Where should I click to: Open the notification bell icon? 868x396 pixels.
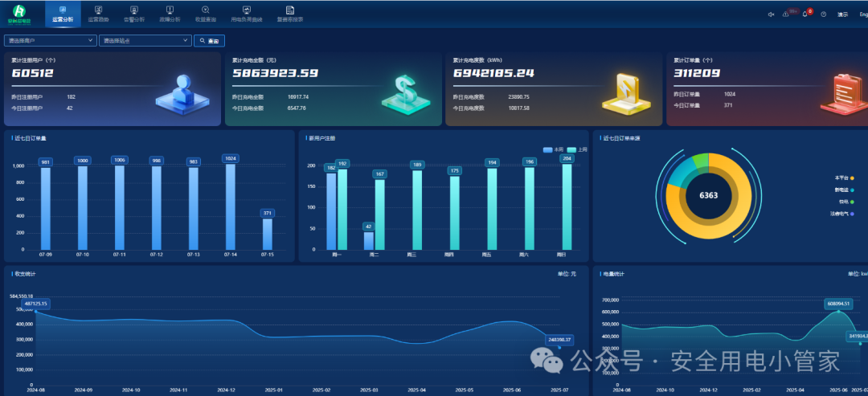click(805, 14)
